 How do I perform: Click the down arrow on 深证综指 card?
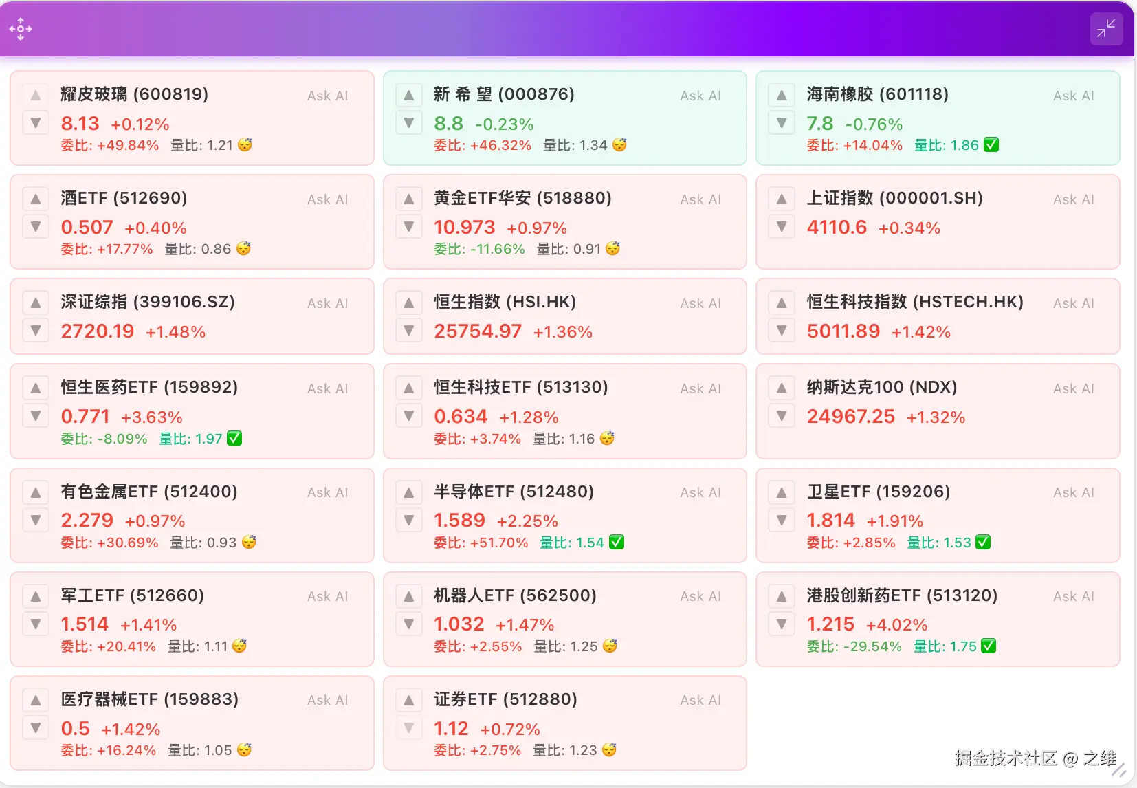pos(36,330)
